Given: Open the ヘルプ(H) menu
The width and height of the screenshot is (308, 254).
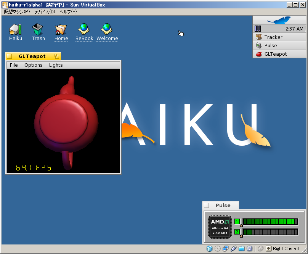Looking at the screenshot, I should 68,12.
